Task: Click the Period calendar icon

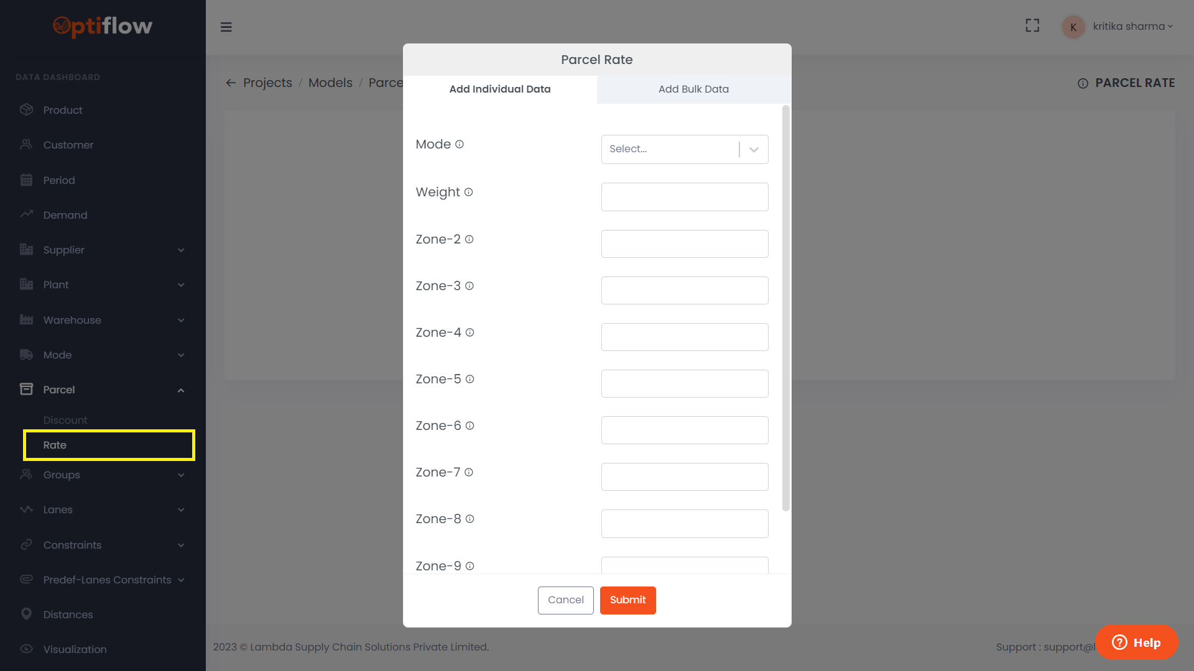Action: click(27, 180)
